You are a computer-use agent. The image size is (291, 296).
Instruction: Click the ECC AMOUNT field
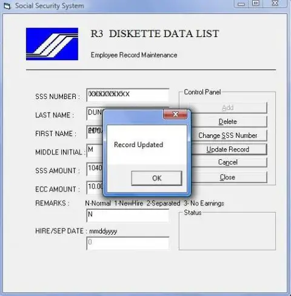tap(95, 187)
